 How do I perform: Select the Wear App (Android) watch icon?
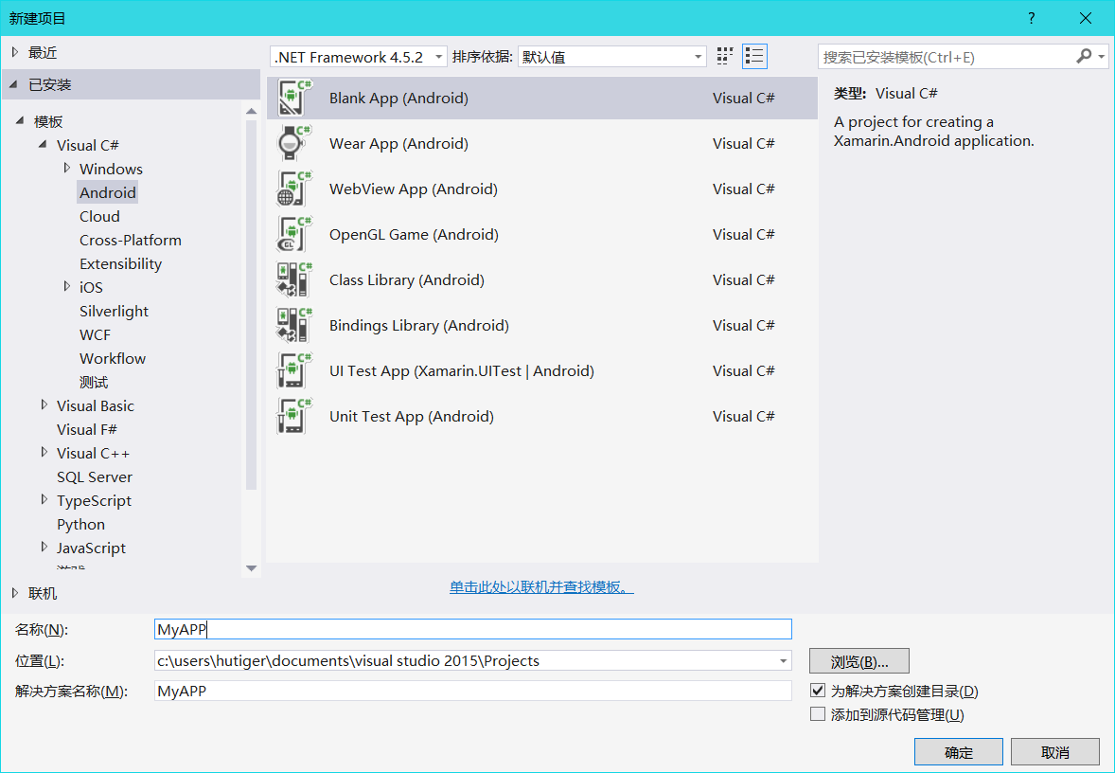point(294,143)
